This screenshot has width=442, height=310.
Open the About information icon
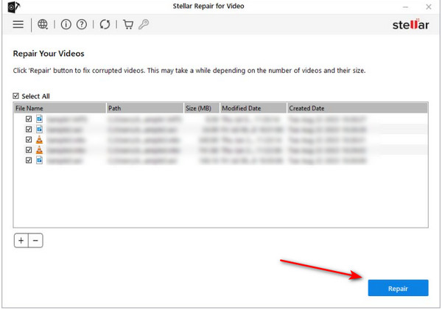pos(66,24)
